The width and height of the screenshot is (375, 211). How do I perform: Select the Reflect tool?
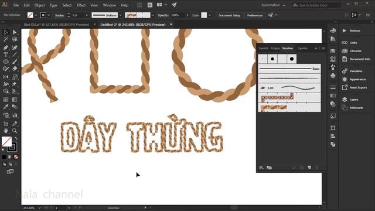6,77
